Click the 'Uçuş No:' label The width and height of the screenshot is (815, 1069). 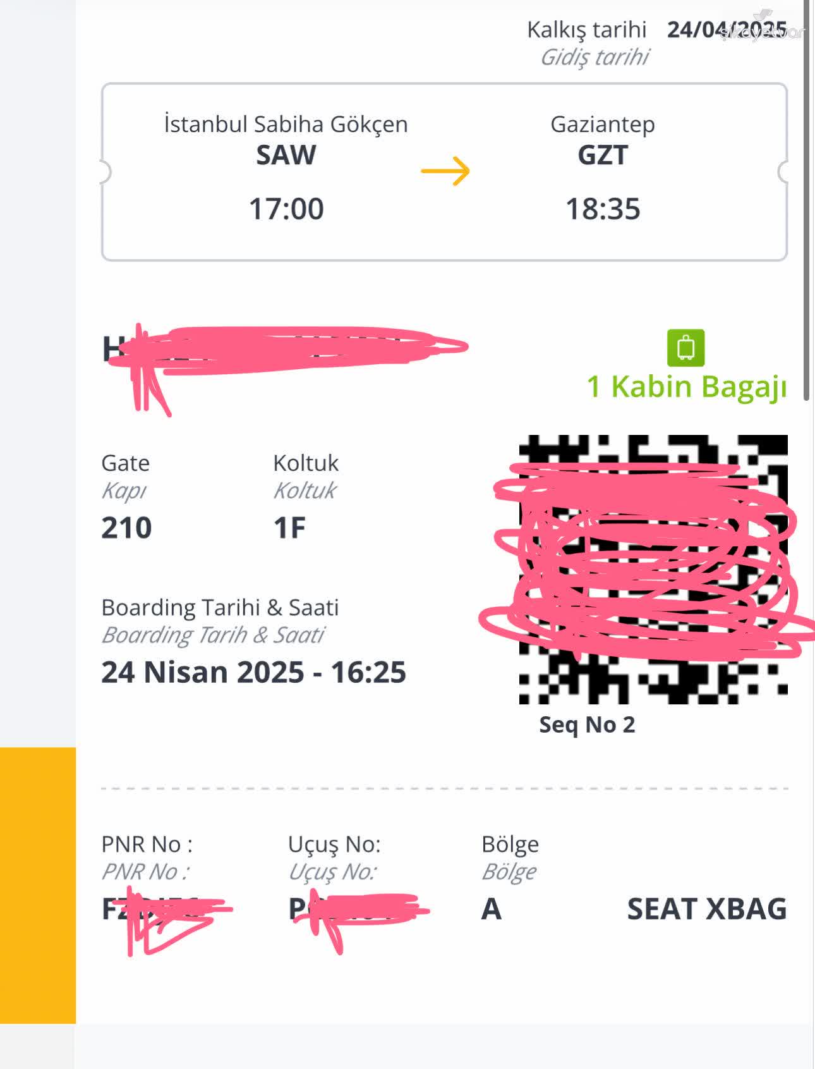pos(334,844)
